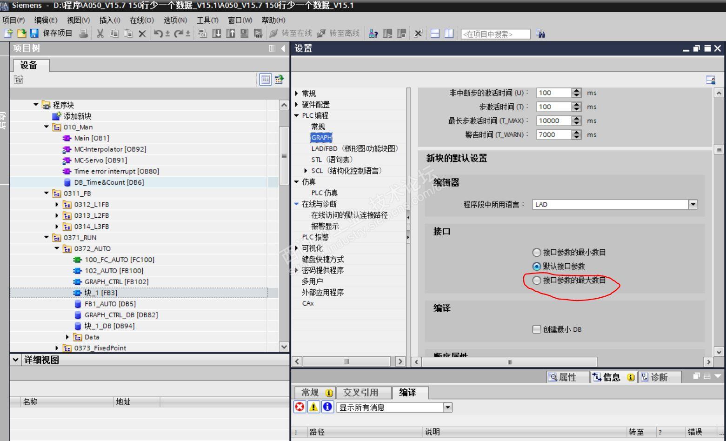726x441 pixels.
Task: Expand the 0312_L1FB folder
Action: click(x=57, y=204)
